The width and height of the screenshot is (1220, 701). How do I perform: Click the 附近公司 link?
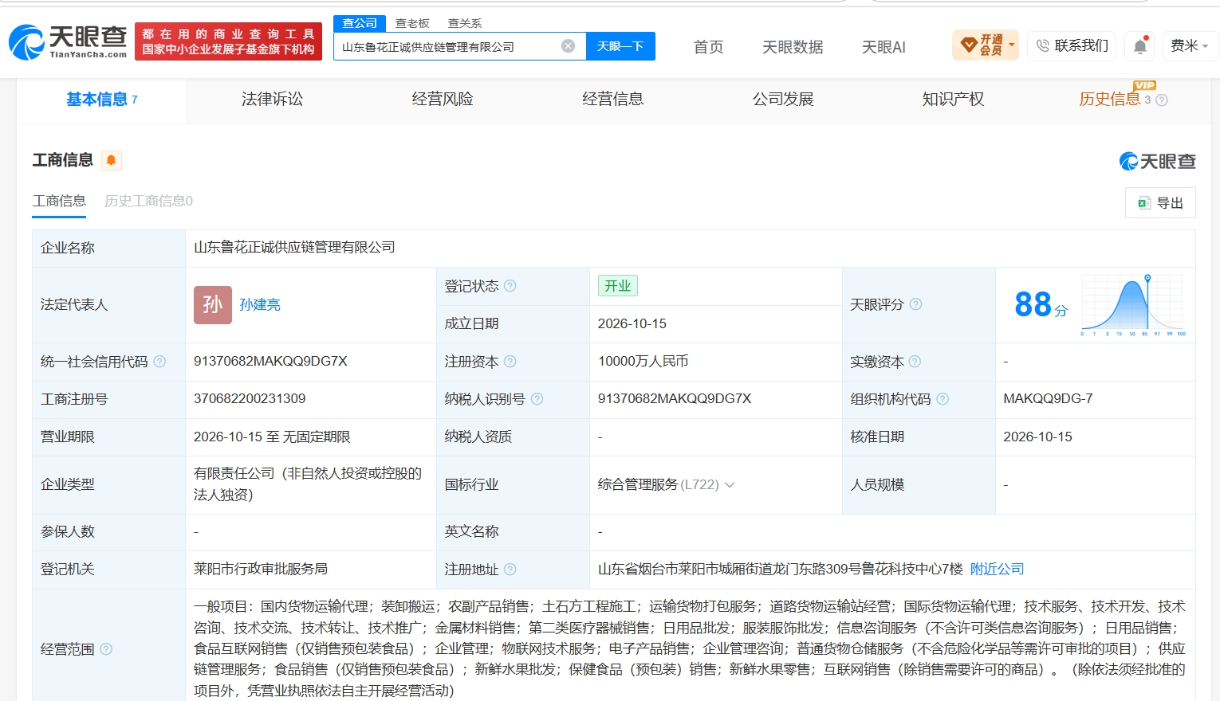[998, 570]
